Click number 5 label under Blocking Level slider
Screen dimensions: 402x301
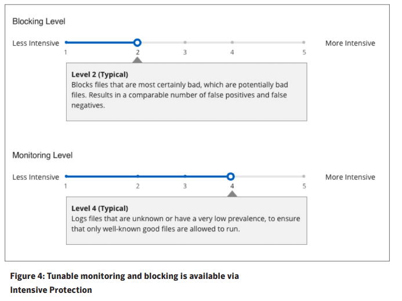click(x=304, y=52)
